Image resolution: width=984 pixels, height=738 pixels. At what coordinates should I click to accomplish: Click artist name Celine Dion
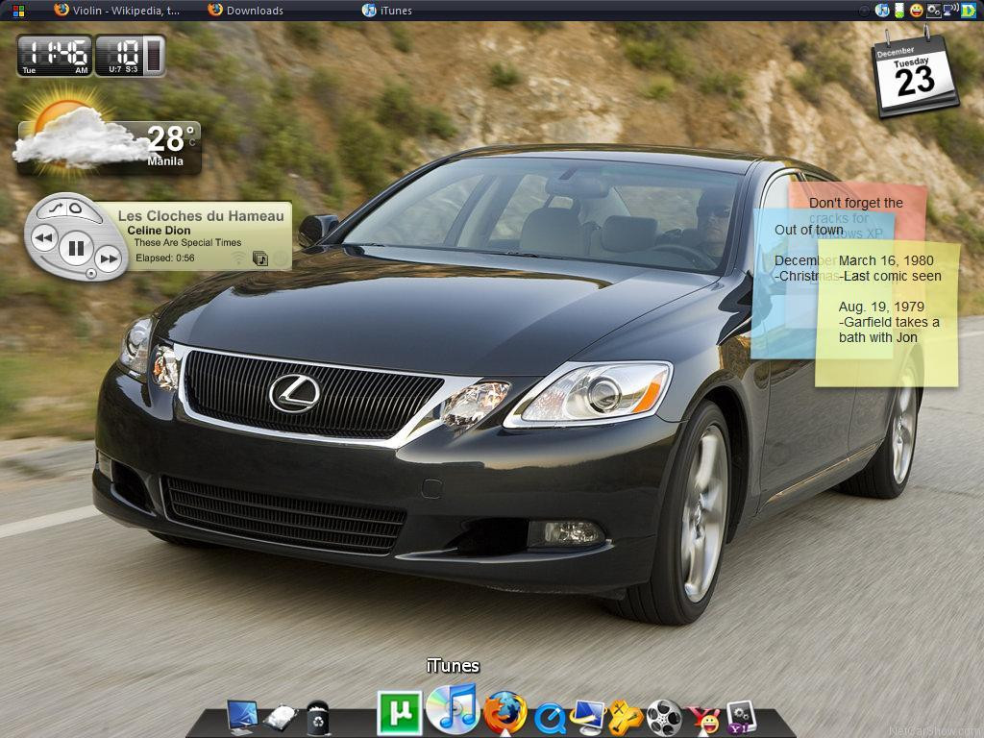pyautogui.click(x=159, y=231)
